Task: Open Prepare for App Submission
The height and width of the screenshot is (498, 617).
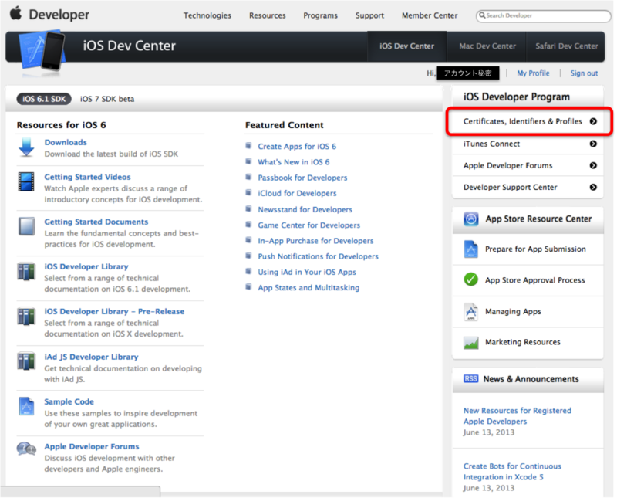Action: click(x=535, y=249)
